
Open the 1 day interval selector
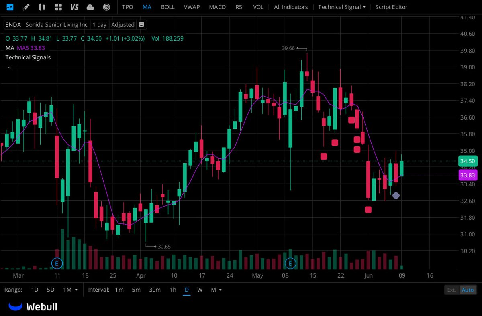[x=99, y=25]
